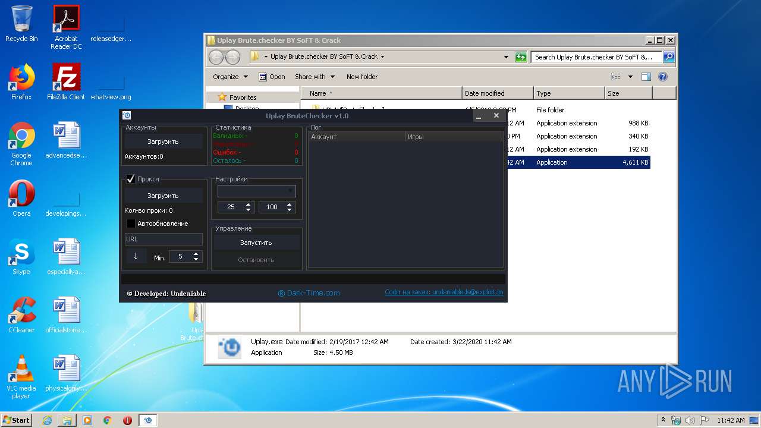Decrease the 100 value with its down arrow
The image size is (761, 428).
pos(290,210)
